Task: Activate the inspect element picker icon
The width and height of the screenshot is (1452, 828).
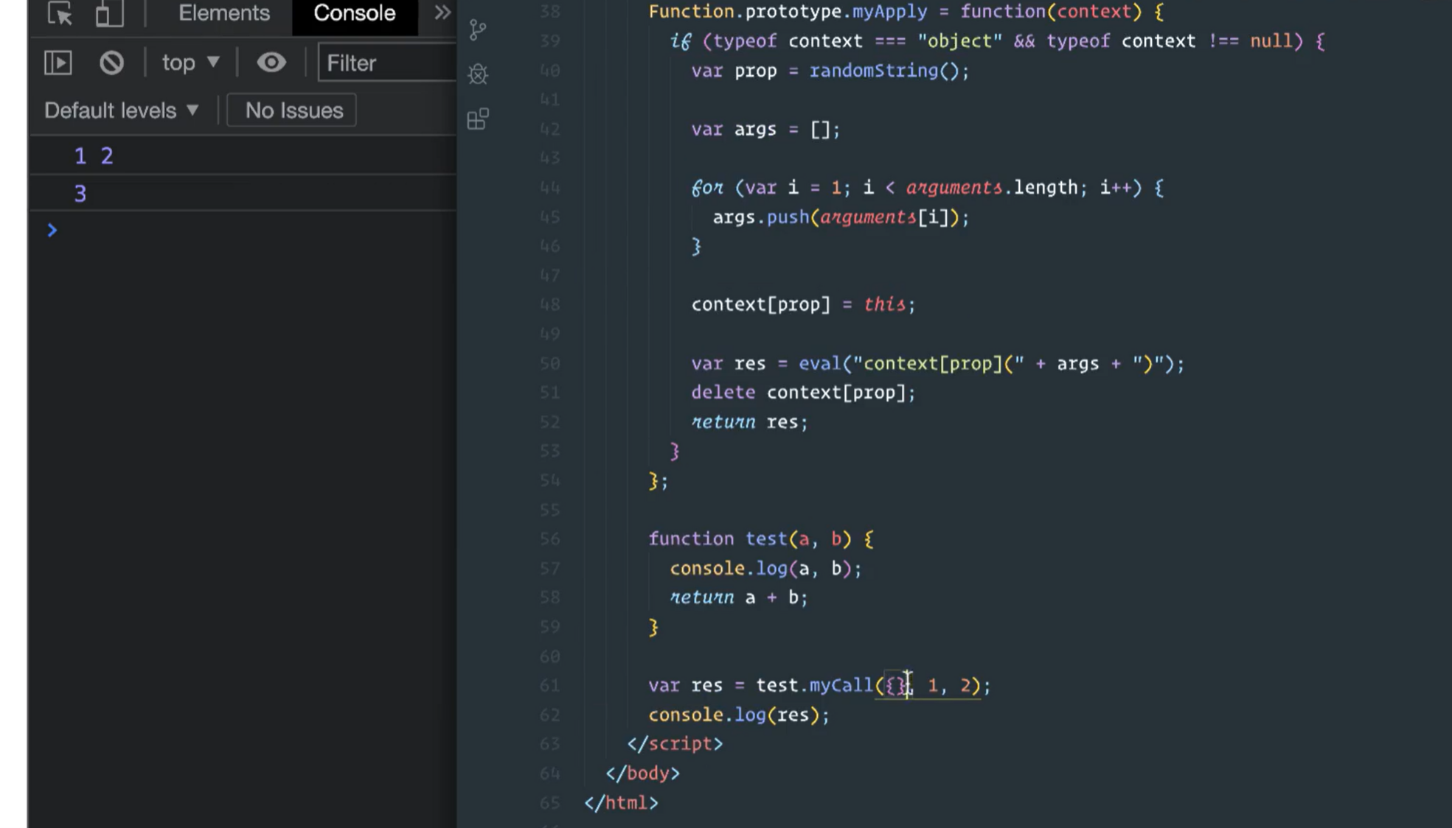Action: click(x=60, y=13)
